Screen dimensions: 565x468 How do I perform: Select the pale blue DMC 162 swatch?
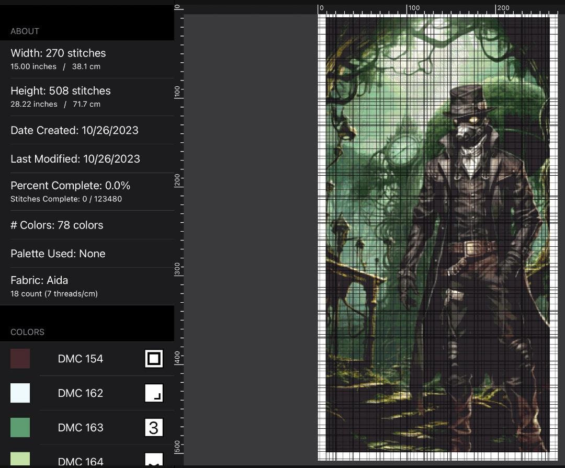tap(20, 393)
